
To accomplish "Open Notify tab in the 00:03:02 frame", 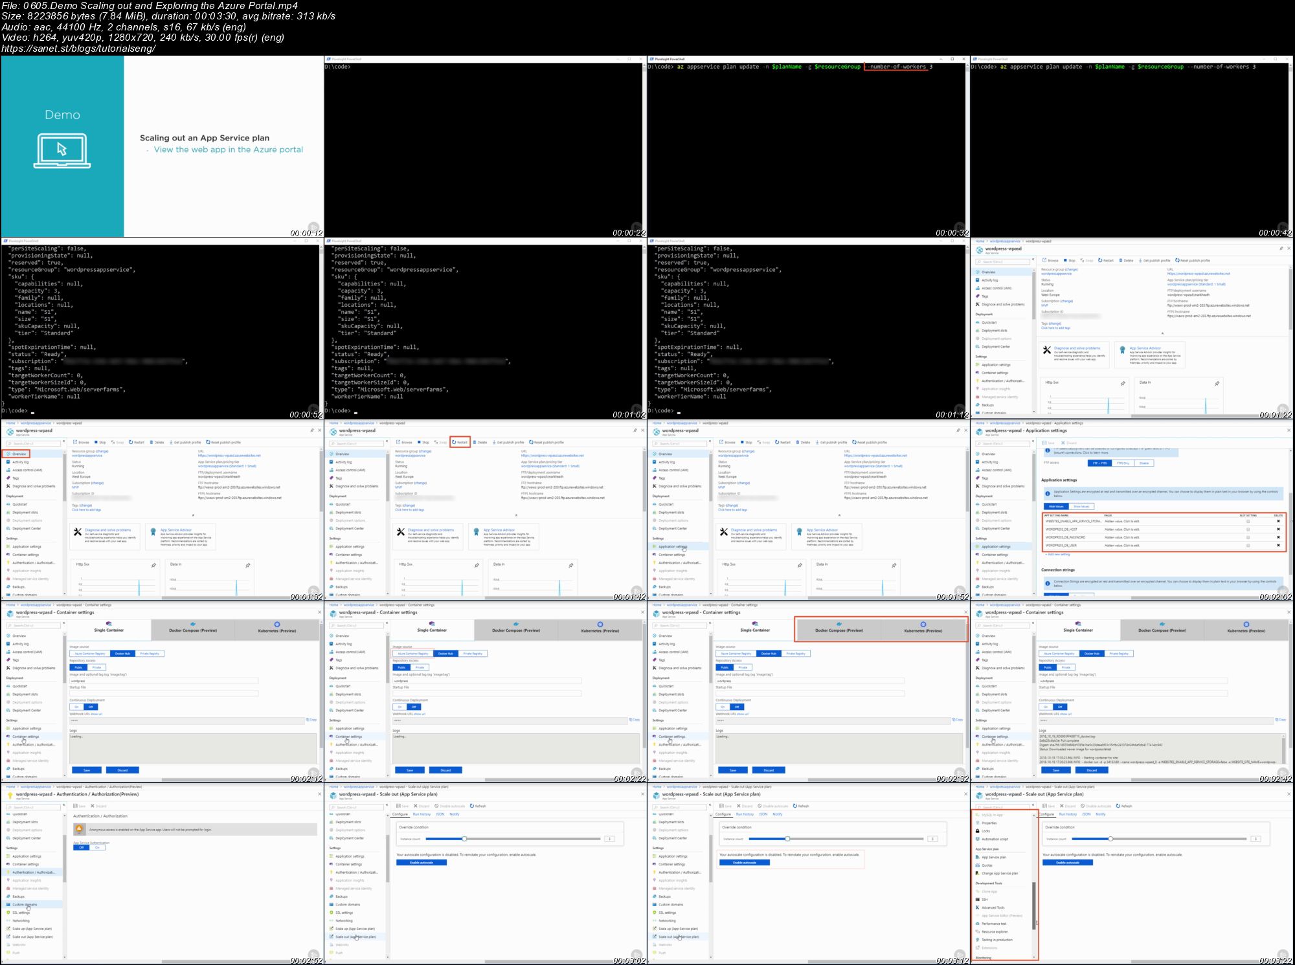I will [455, 814].
